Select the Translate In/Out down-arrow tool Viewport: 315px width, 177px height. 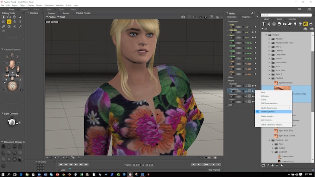(20, 17)
